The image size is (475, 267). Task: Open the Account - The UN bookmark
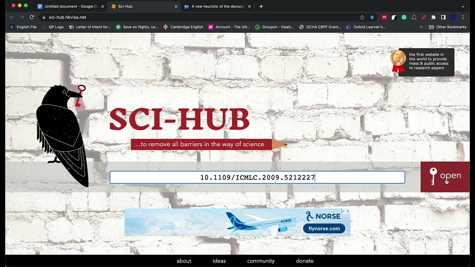point(229,27)
